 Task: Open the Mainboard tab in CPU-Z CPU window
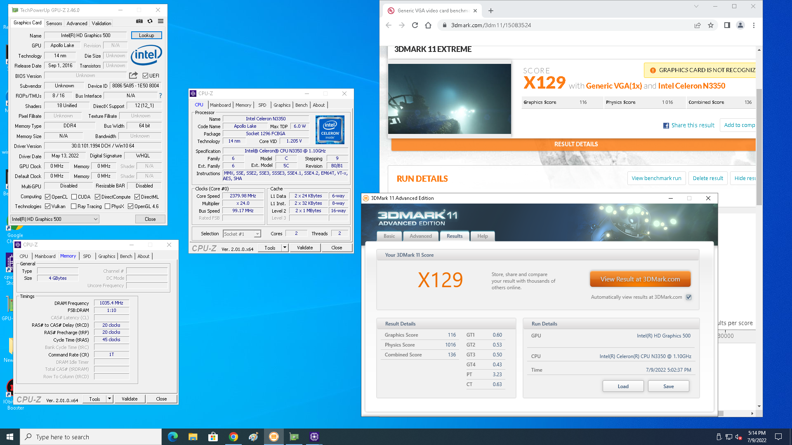tap(220, 105)
